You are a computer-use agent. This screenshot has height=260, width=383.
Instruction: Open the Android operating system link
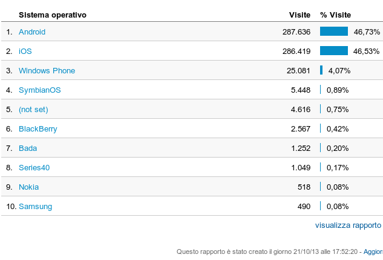[32, 32]
